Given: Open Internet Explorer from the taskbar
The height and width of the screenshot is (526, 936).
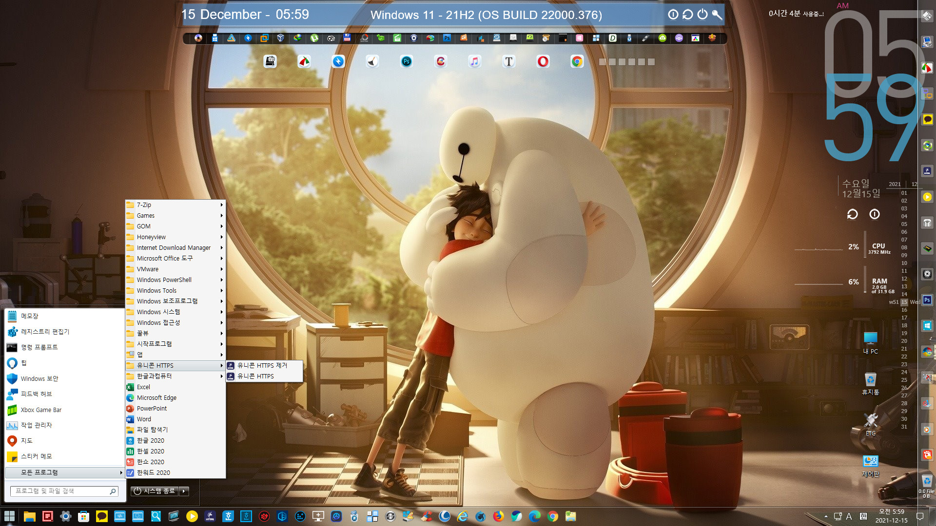Looking at the screenshot, I should (462, 516).
